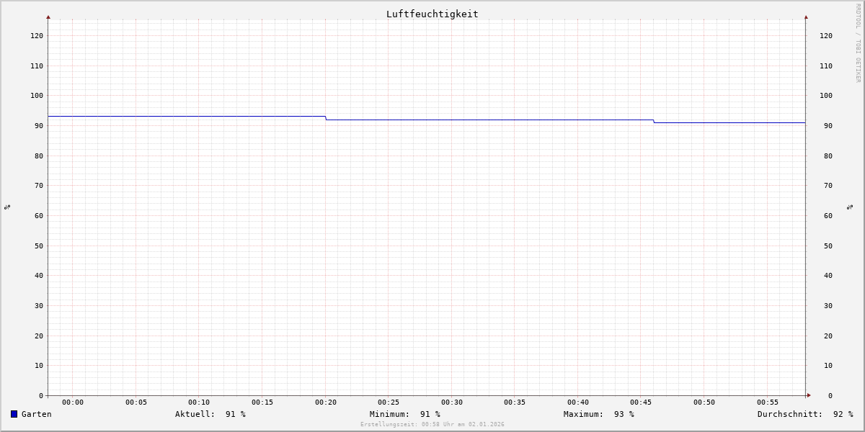Click the Minimum: 91 % value
This screenshot has height=432, width=865.
point(405,414)
